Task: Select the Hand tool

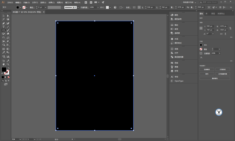Action: pos(4,64)
